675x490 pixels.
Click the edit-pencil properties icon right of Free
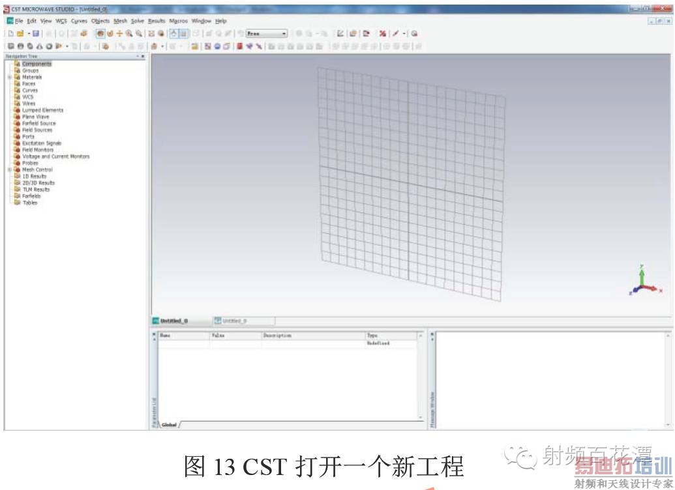(340, 33)
